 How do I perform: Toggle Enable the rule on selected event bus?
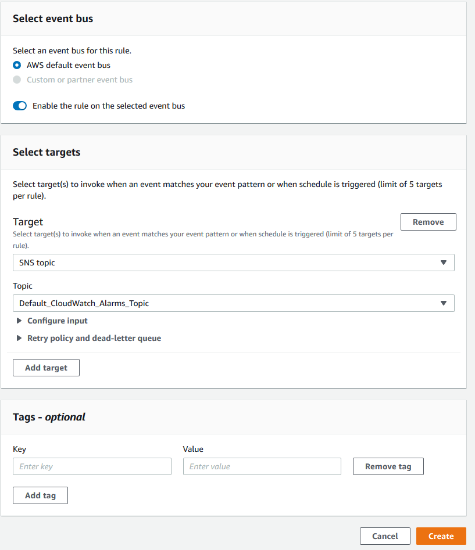pos(20,106)
